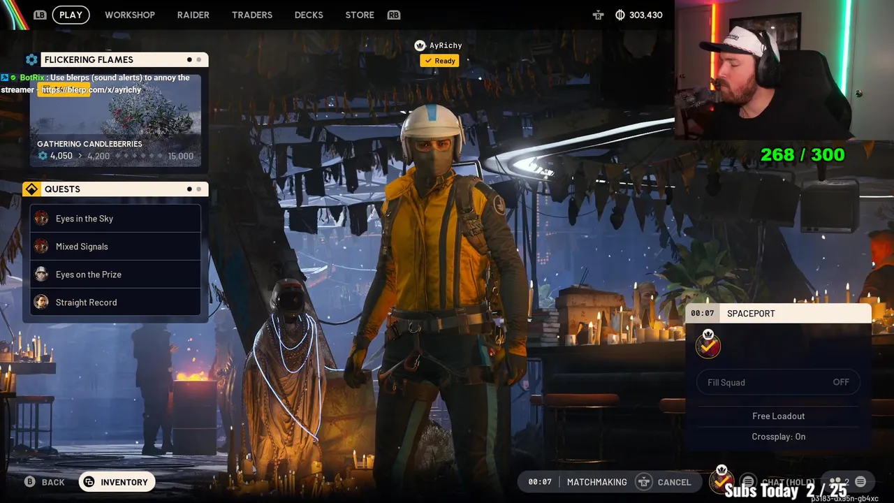This screenshot has width=894, height=503.
Task: Click the LB bumper icon beside Play
Action: (x=40, y=15)
